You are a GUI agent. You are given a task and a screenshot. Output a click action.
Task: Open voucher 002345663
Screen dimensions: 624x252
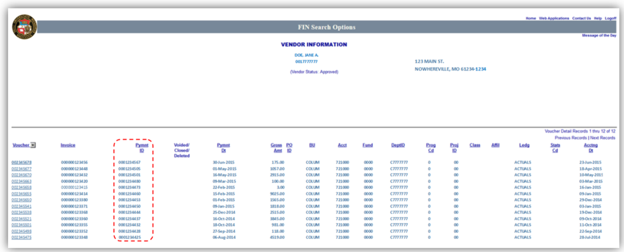click(x=22, y=181)
